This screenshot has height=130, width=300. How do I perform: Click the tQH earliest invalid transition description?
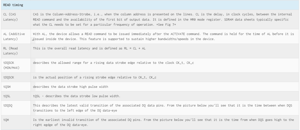click(x=163, y=122)
